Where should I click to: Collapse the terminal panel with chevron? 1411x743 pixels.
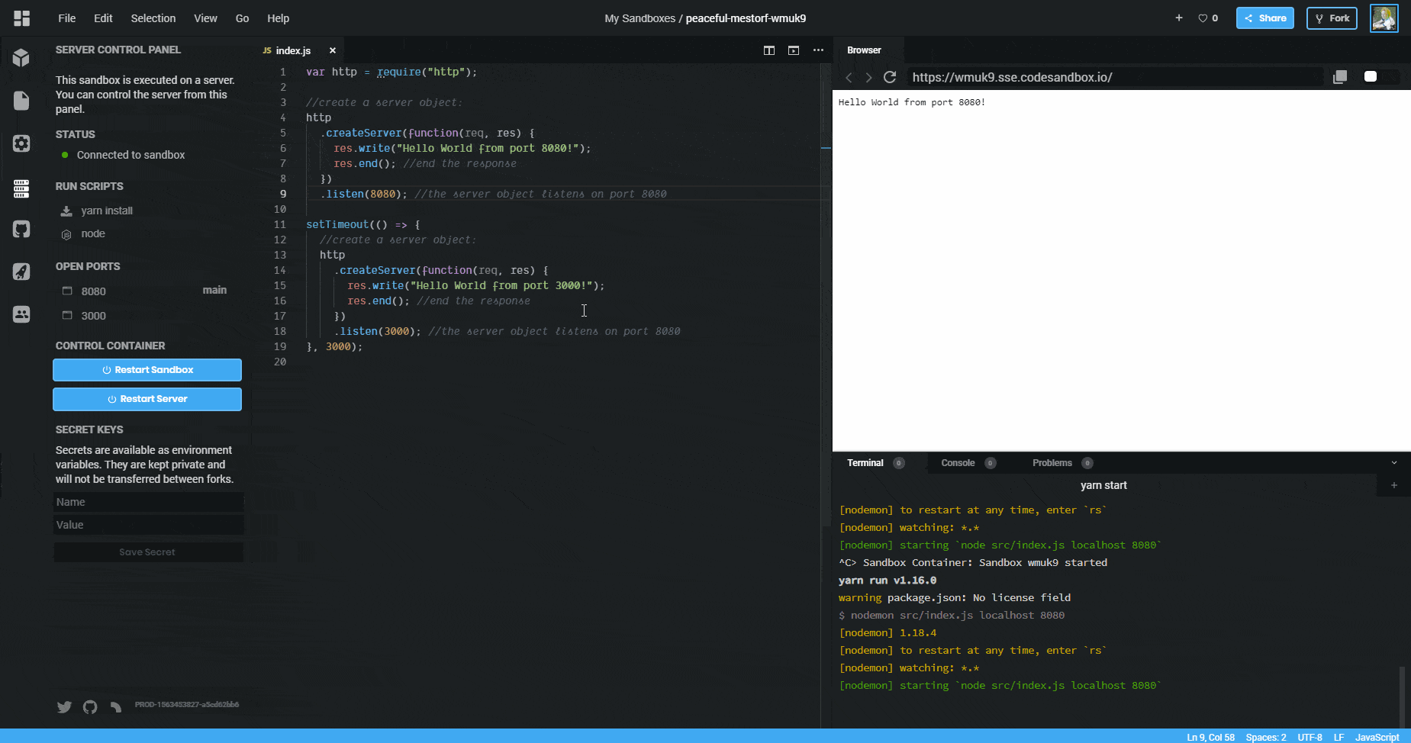tap(1394, 463)
